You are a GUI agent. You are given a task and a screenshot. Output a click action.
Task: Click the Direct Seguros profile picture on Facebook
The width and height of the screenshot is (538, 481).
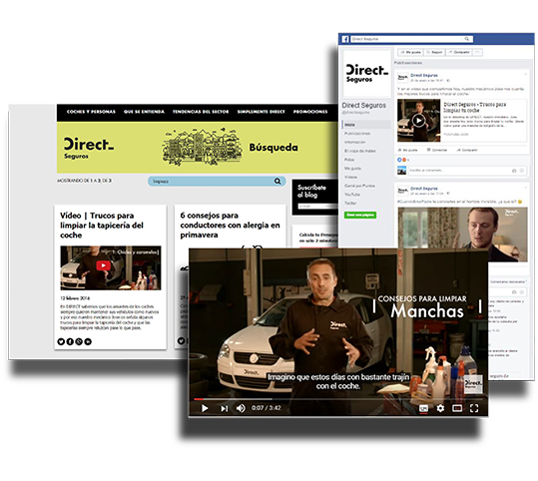coord(366,74)
